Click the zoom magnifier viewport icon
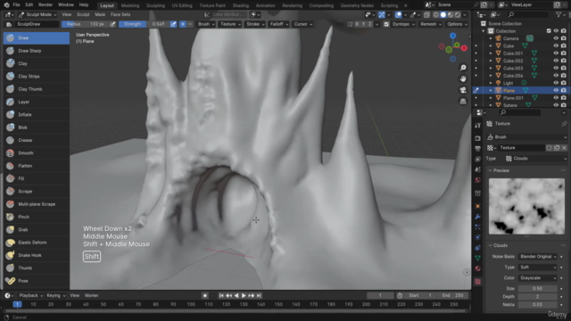Image resolution: width=571 pixels, height=321 pixels. 463,68
